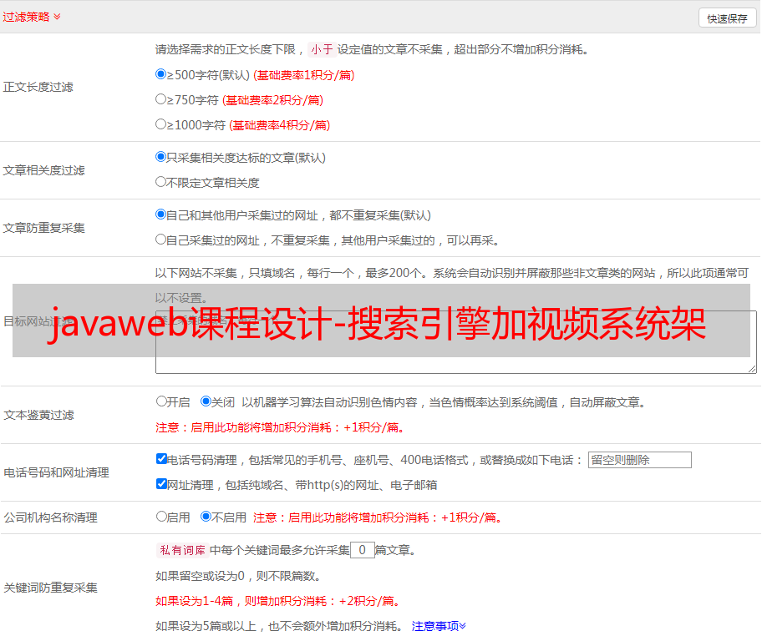Toggle the 网址清理 checkbox
This screenshot has width=762, height=641.
point(162,483)
